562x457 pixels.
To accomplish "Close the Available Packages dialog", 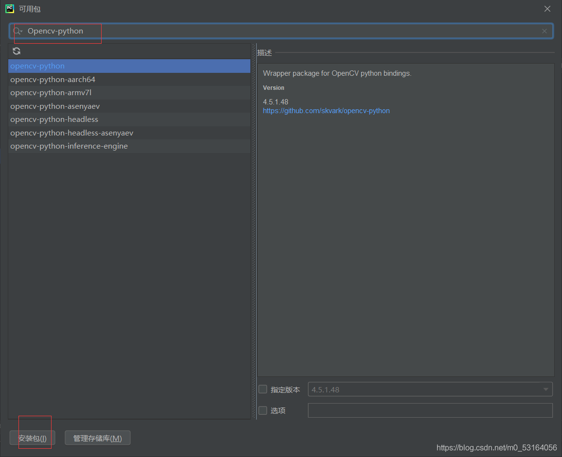I will [547, 9].
